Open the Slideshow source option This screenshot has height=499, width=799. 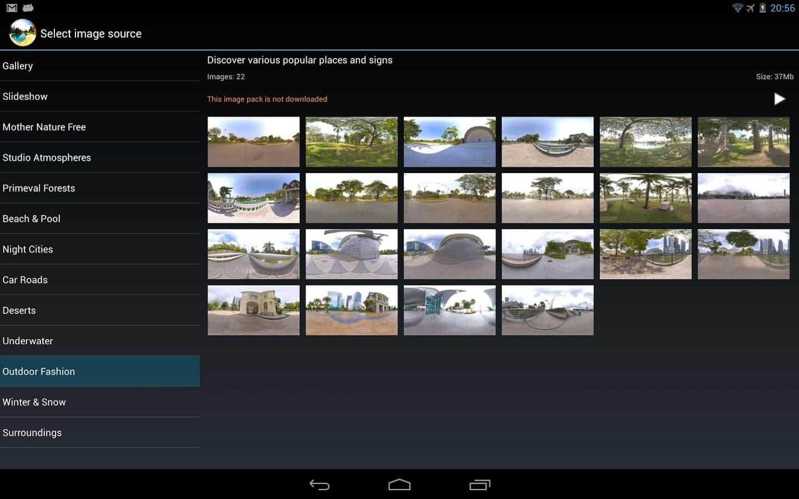(100, 96)
